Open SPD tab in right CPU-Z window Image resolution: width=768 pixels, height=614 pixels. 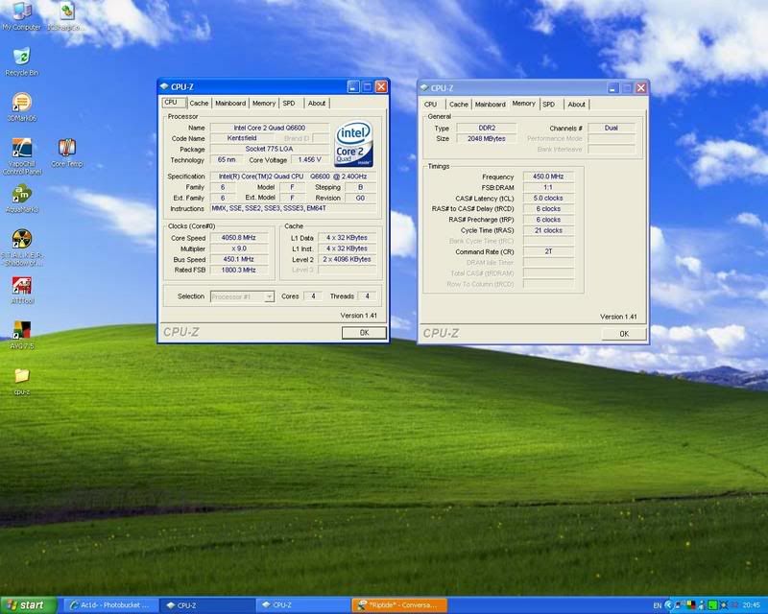(x=549, y=105)
